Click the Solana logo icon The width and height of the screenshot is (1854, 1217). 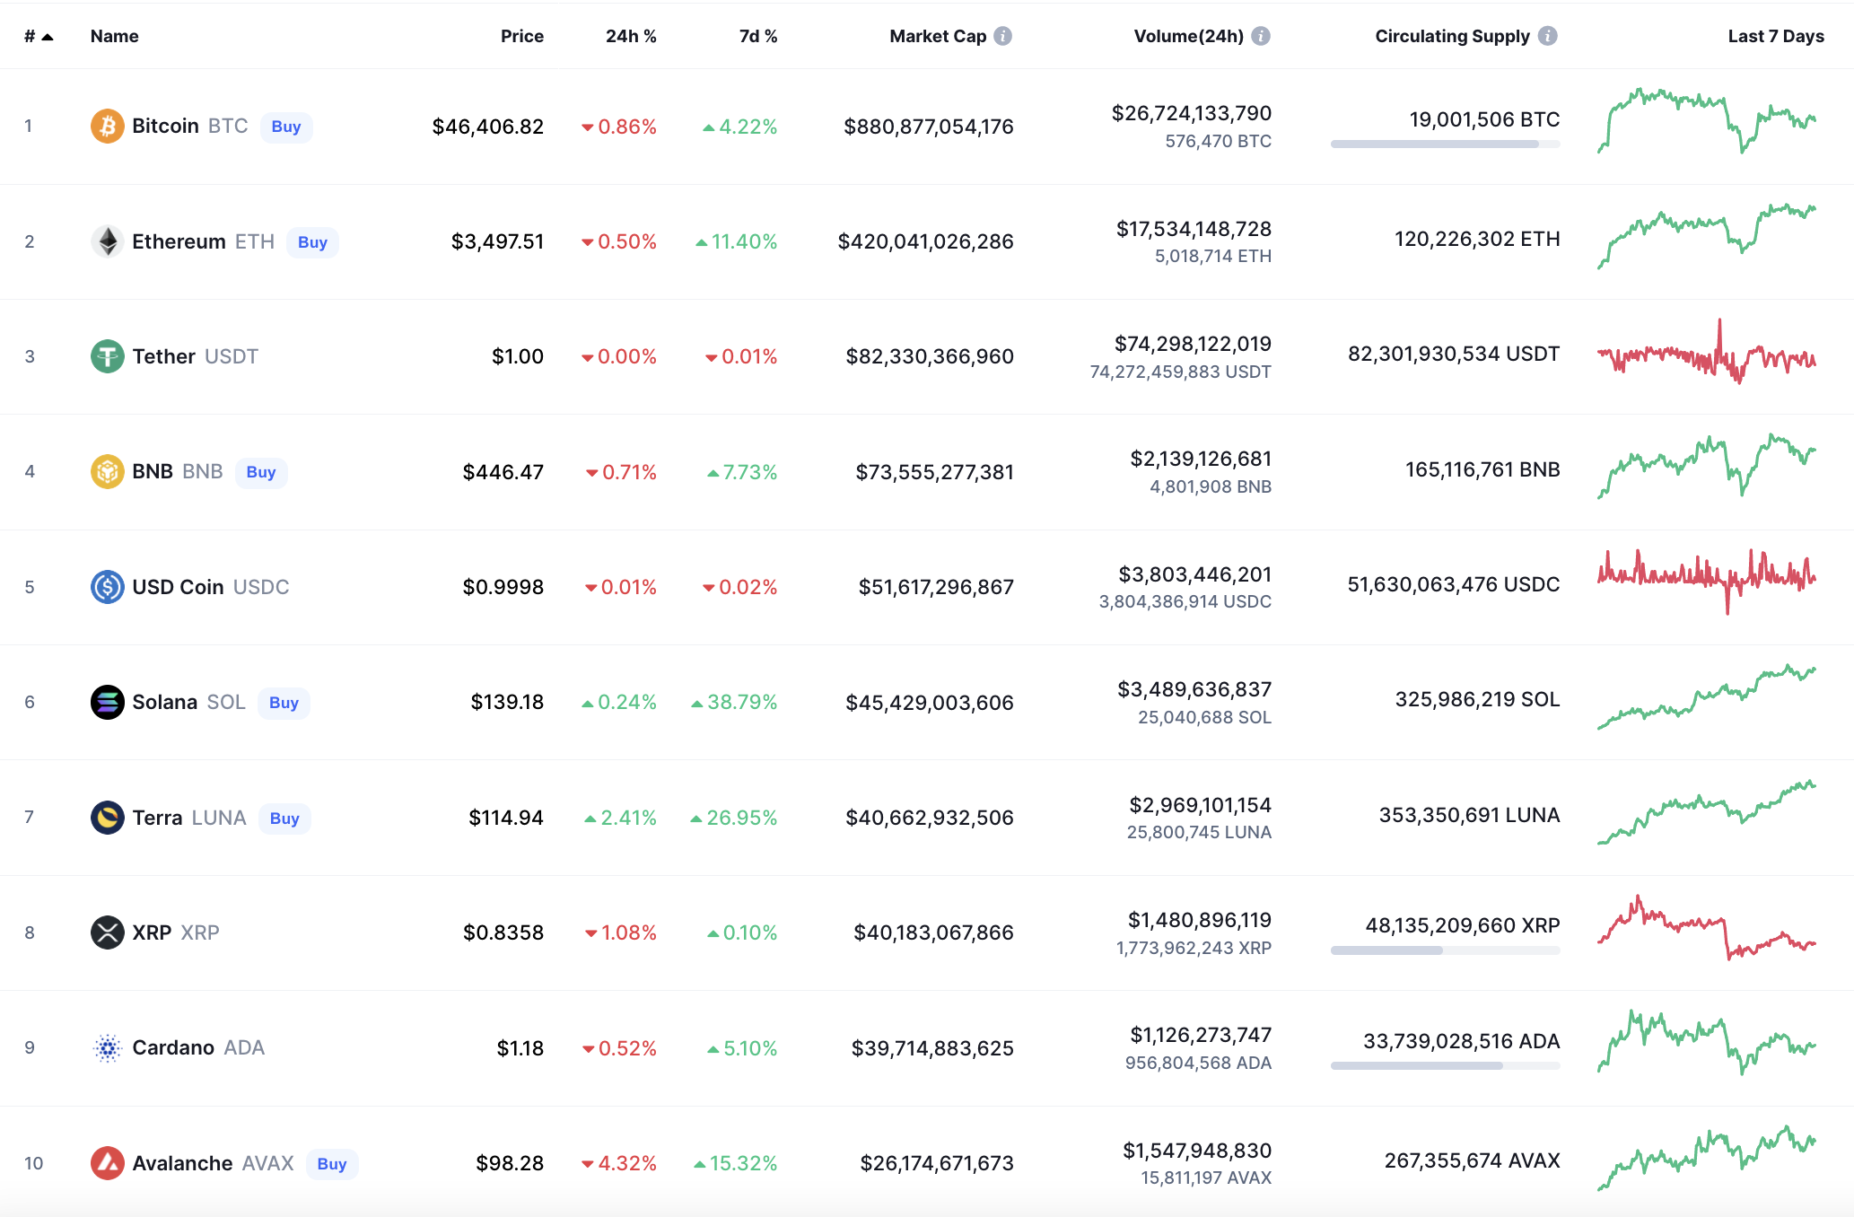click(x=107, y=702)
